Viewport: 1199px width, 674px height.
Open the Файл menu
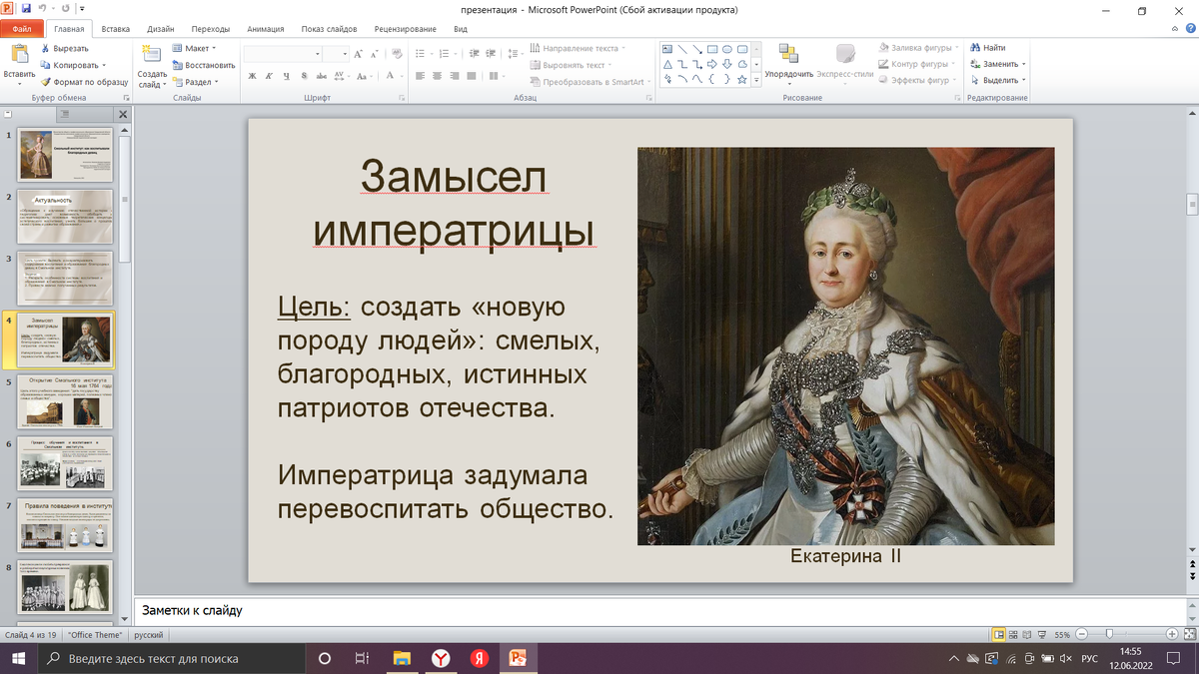coord(23,29)
